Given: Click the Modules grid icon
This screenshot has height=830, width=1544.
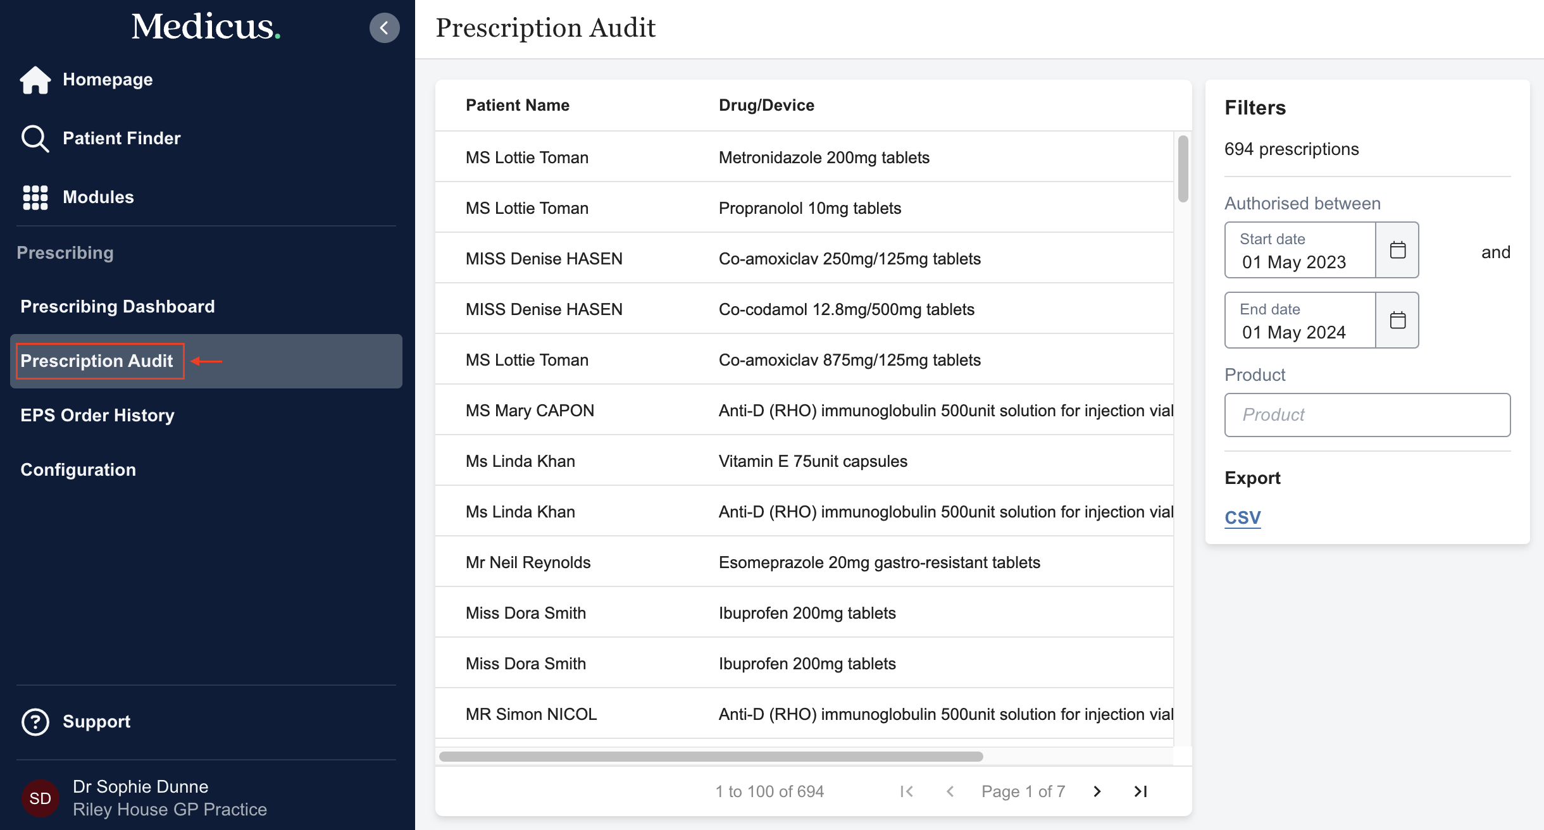Looking at the screenshot, I should click(x=35, y=197).
